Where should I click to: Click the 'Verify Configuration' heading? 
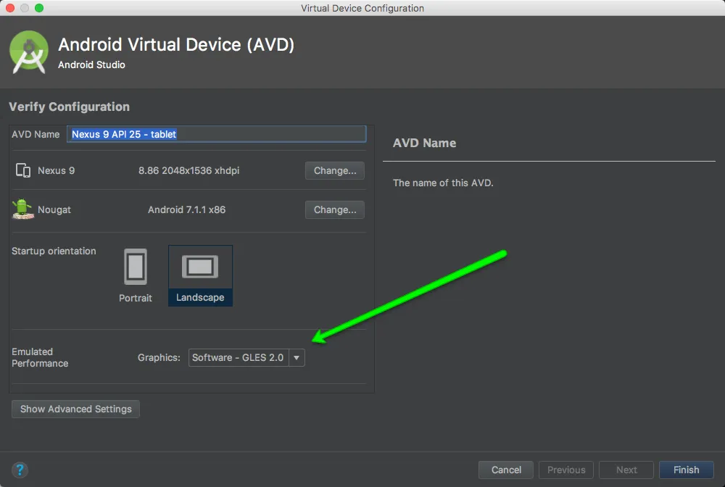70,107
